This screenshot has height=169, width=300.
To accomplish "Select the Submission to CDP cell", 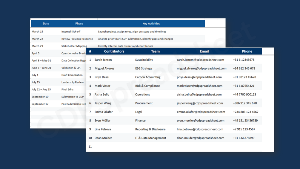I will point(73,97).
